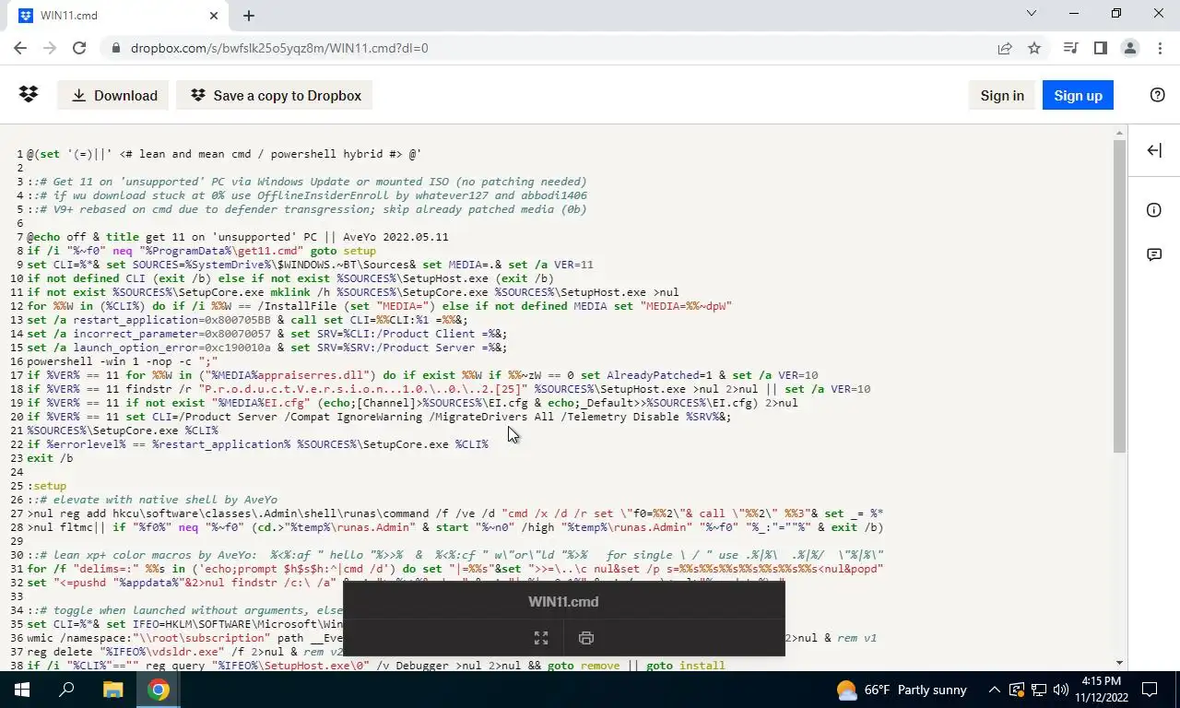
Task: Open the Windows Start menu
Action: click(x=22, y=690)
